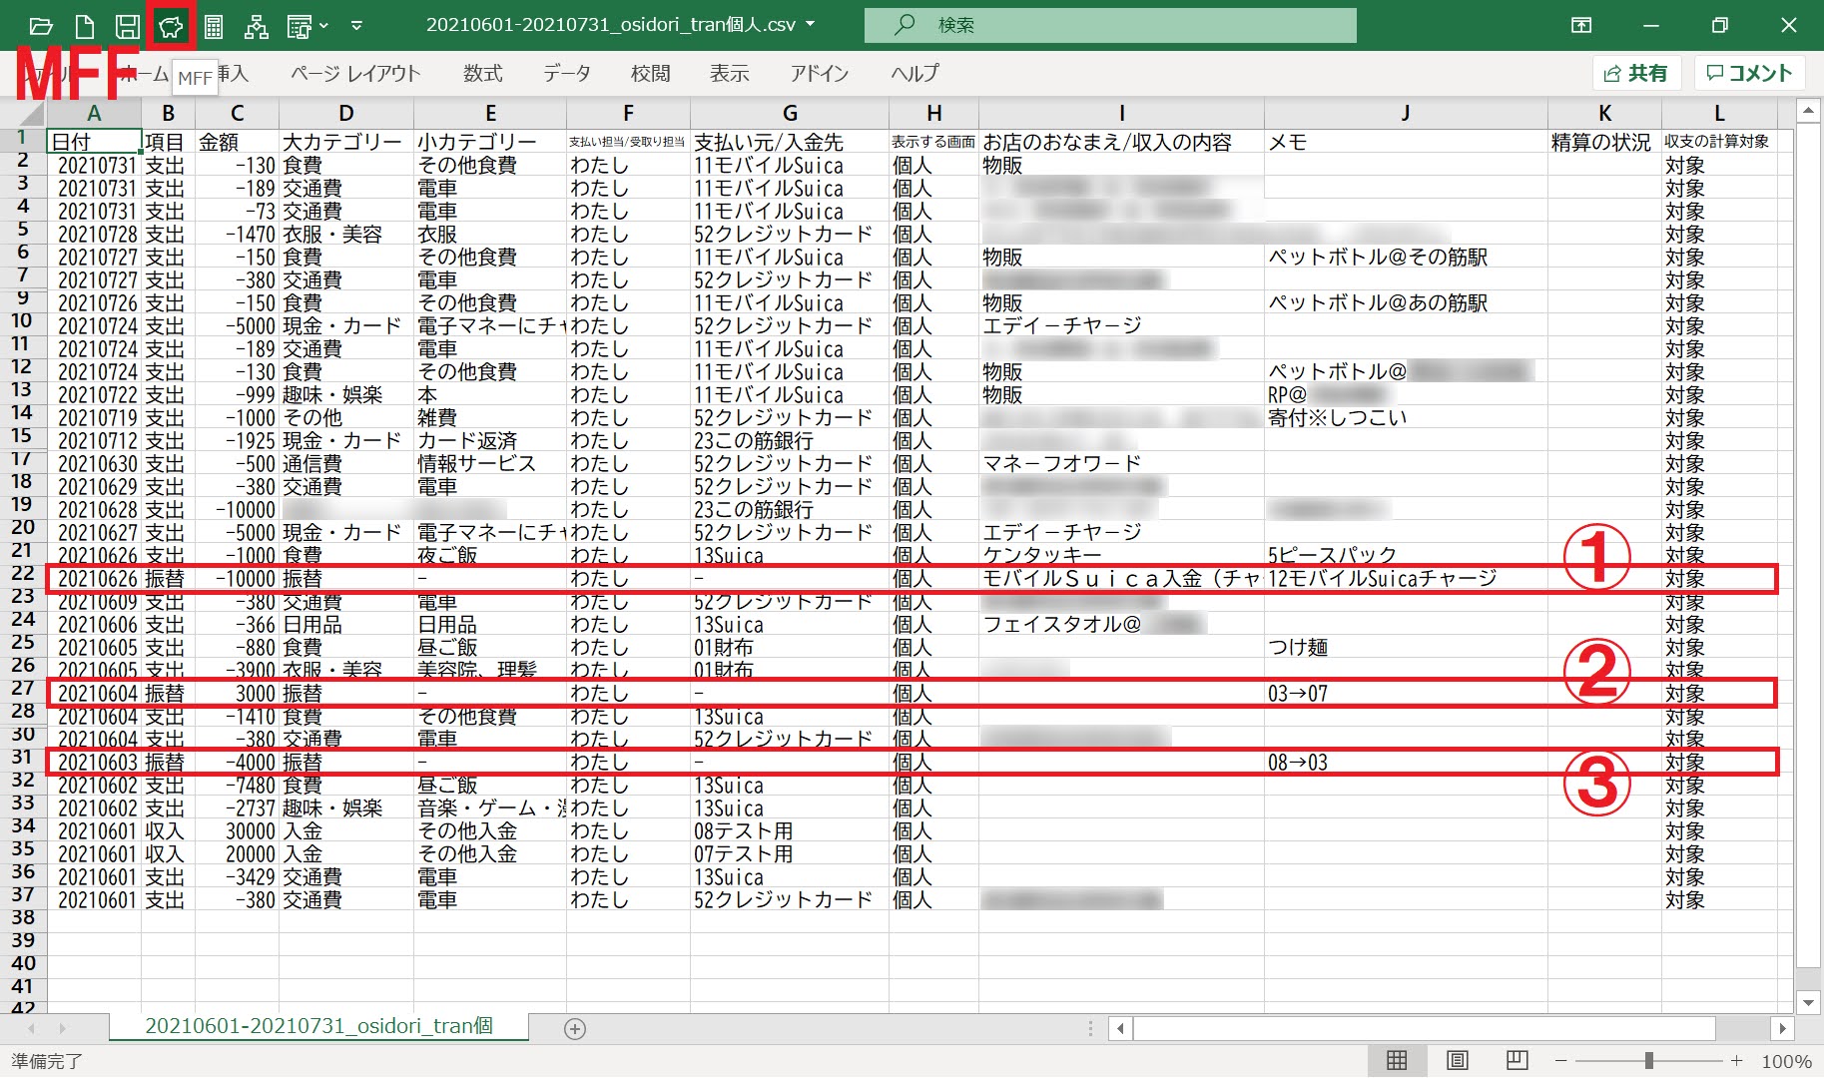Click the hierarchy diagram icon in toolbar
The image size is (1824, 1078).
click(257, 26)
